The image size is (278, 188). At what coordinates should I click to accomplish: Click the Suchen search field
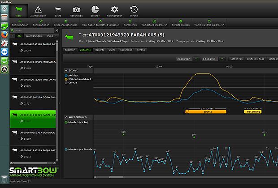[32, 30]
